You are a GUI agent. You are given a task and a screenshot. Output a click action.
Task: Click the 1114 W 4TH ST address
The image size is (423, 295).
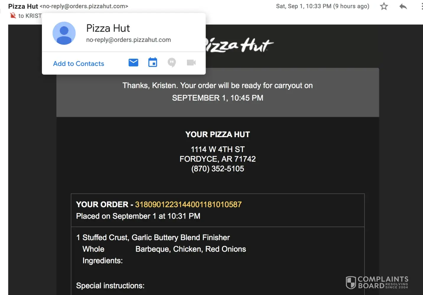tap(218, 149)
